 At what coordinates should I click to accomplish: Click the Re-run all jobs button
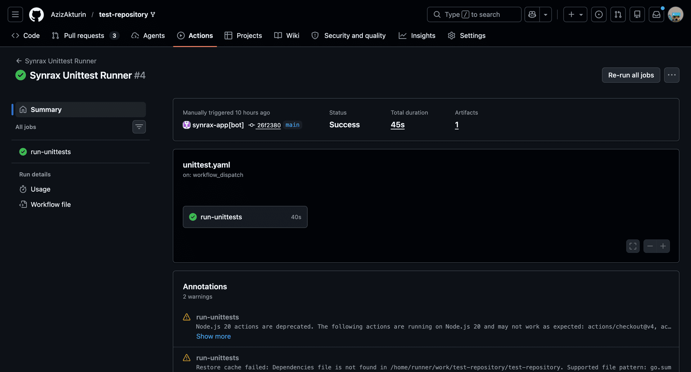(x=631, y=75)
